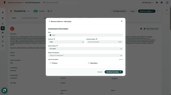Switch to the About tab
Image resolution: width=171 pixels, height=95 pixels.
click(14, 18)
